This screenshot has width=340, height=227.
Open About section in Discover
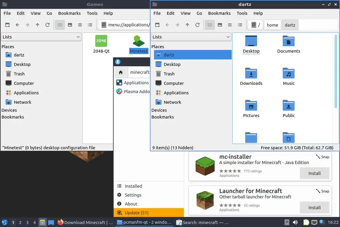point(149,204)
